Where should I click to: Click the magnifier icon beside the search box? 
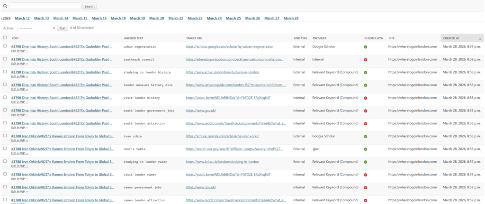coord(5,6)
